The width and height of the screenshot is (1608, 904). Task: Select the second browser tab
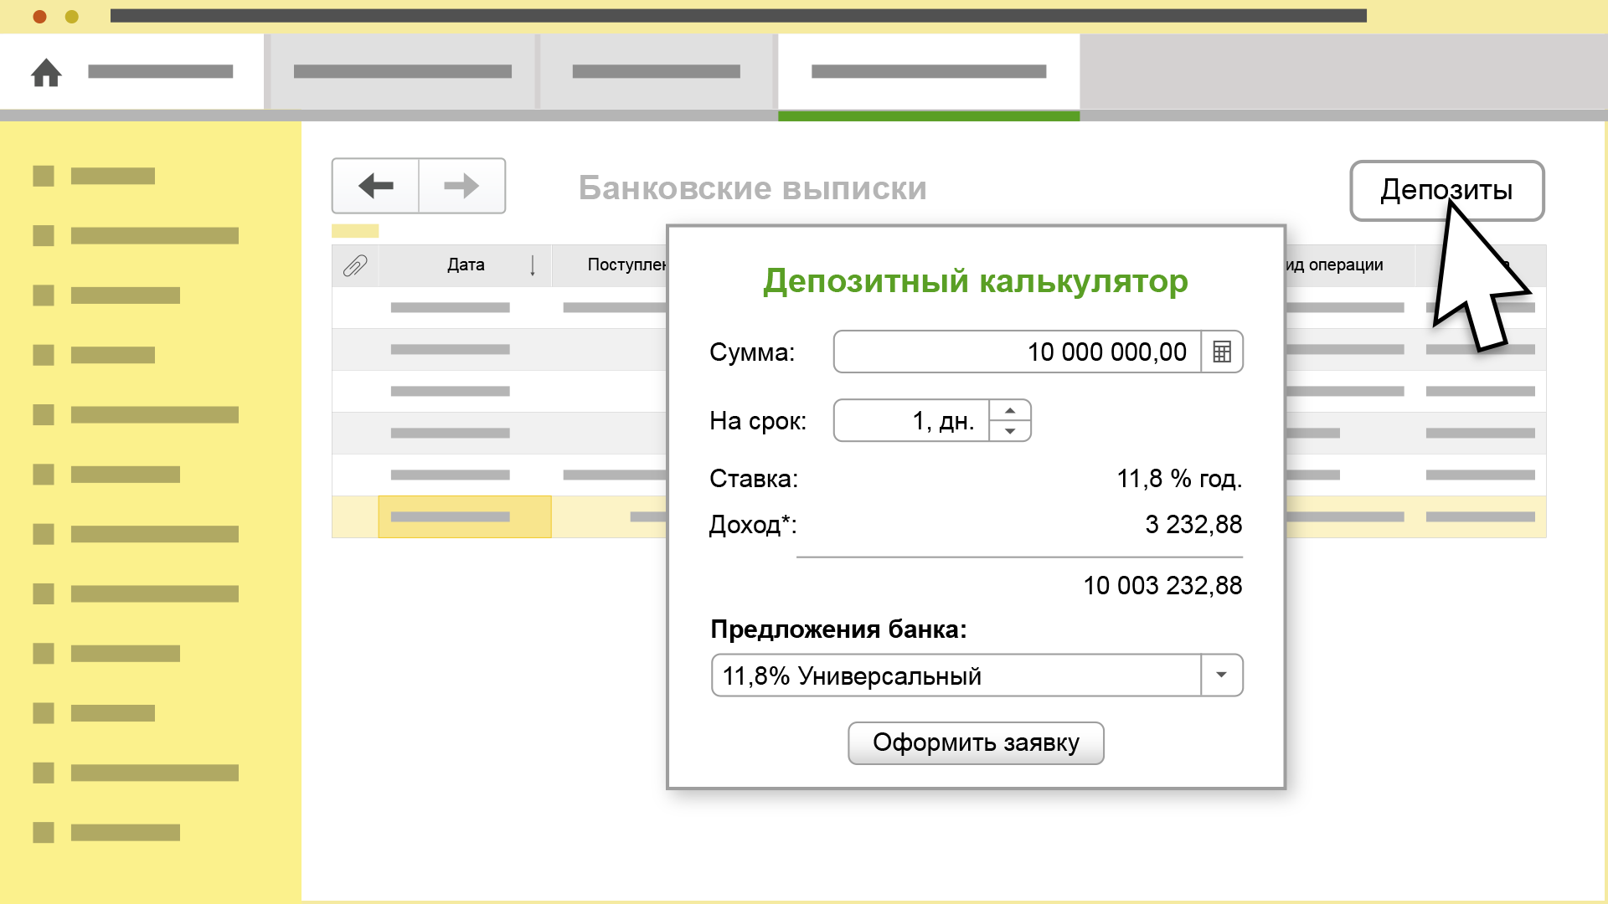coord(405,71)
